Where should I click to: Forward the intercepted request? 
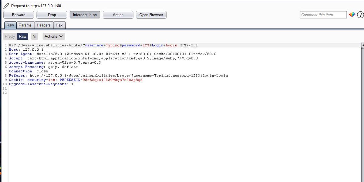coord(19,15)
